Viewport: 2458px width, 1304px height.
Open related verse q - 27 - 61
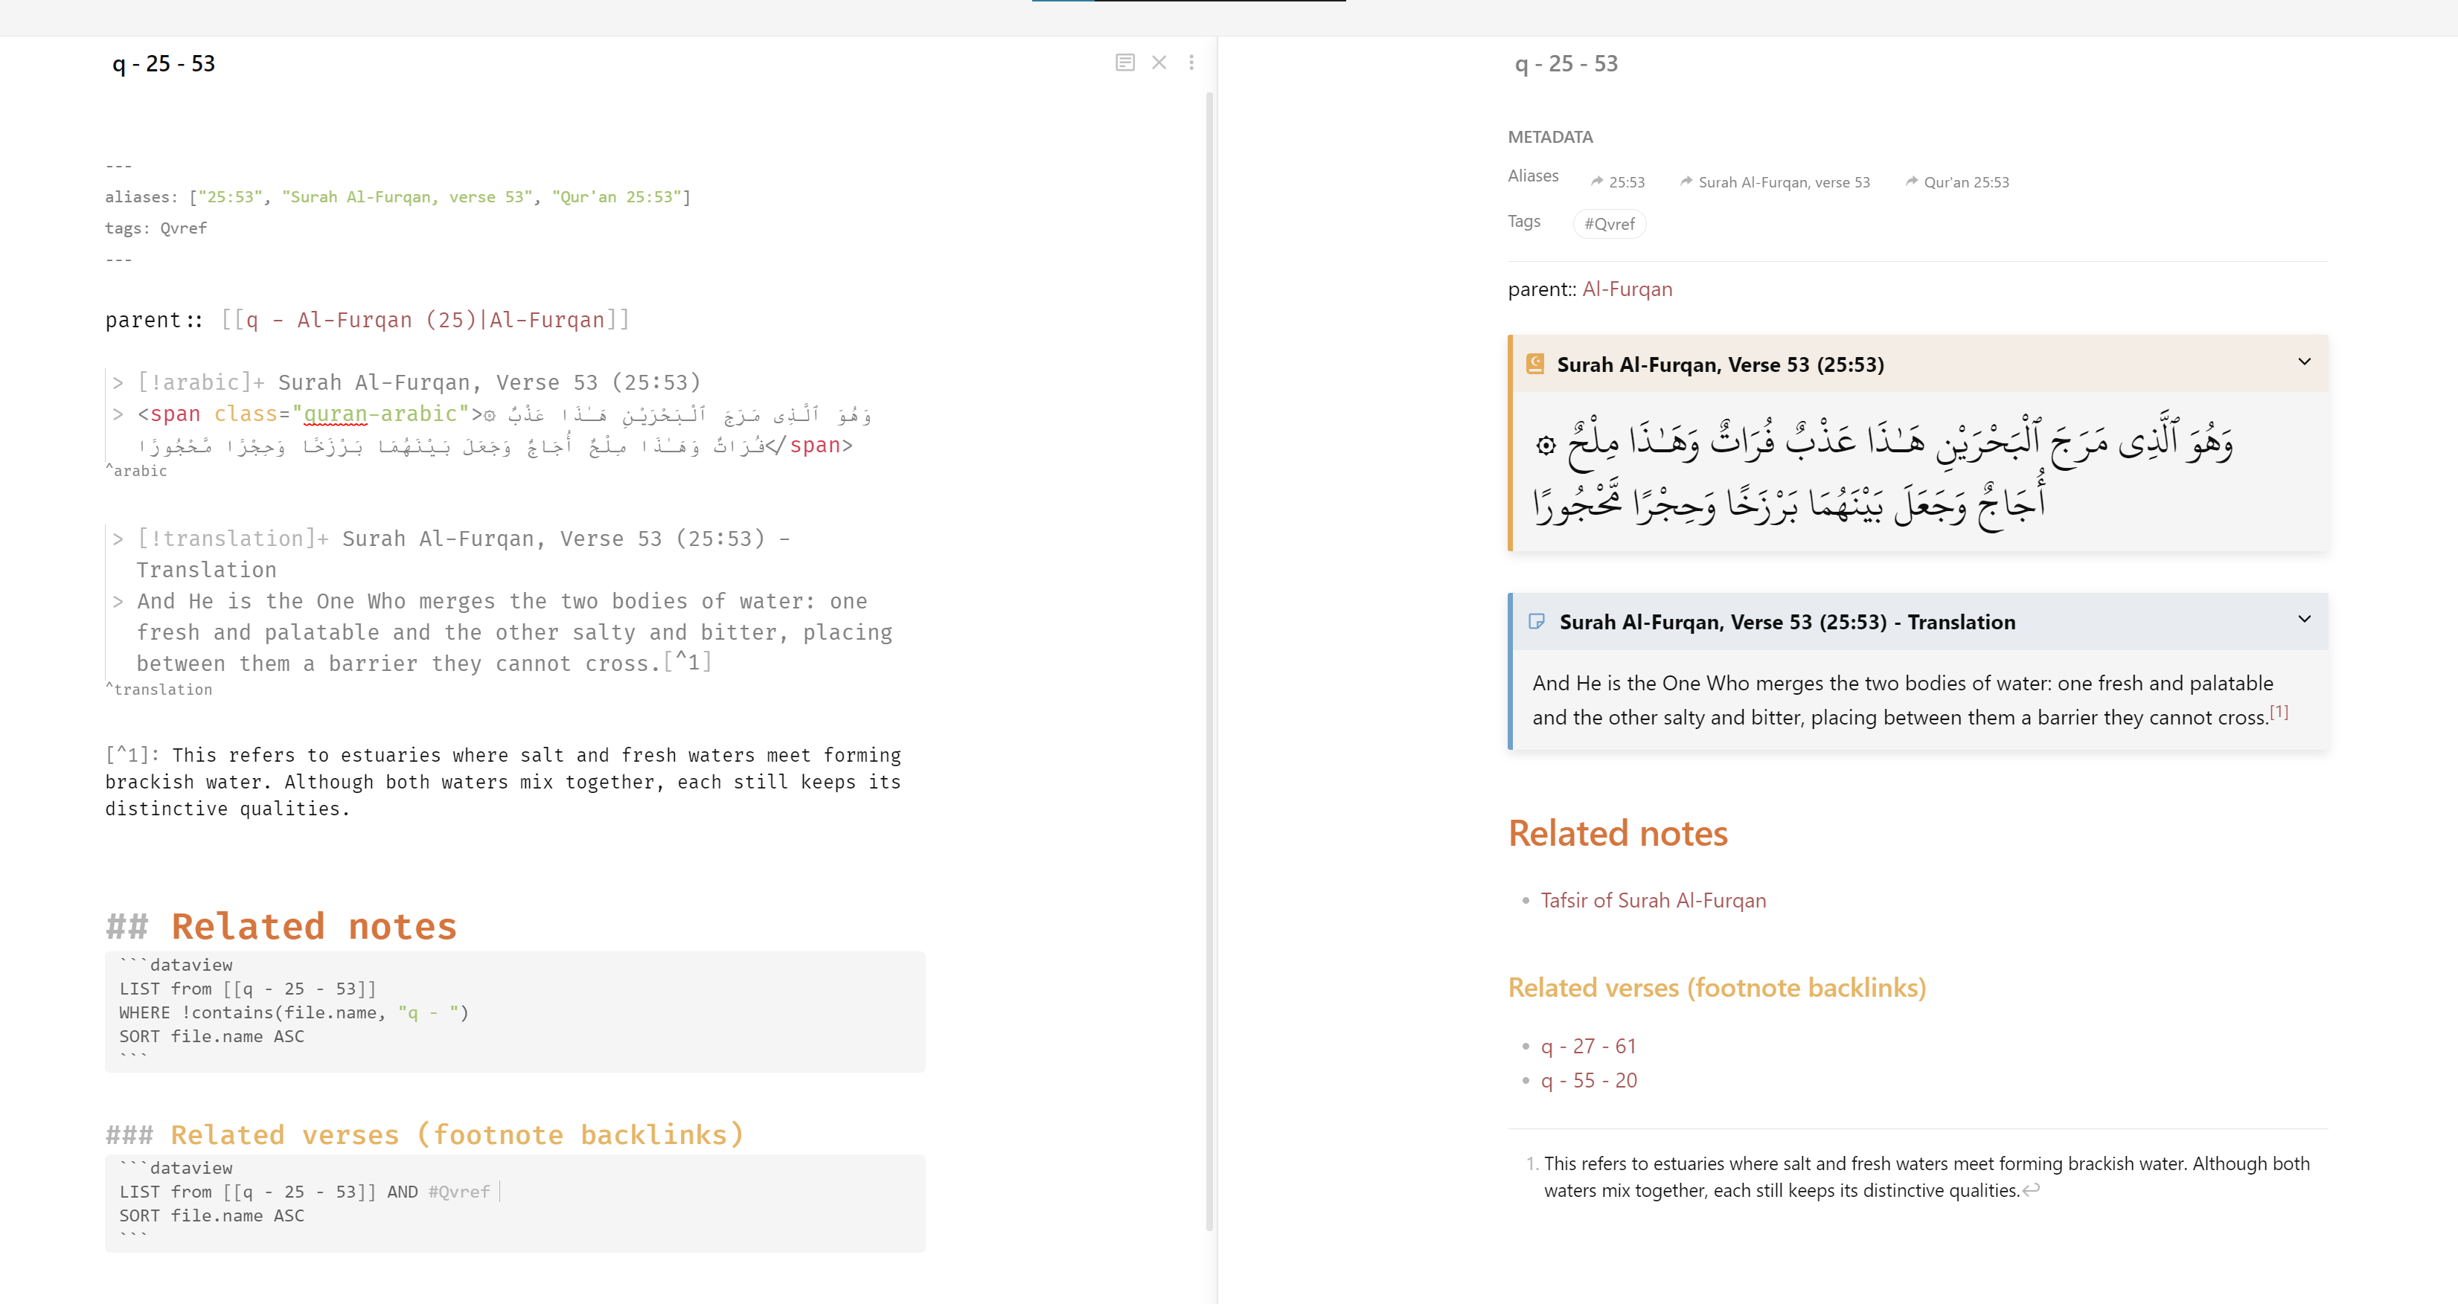click(x=1588, y=1045)
